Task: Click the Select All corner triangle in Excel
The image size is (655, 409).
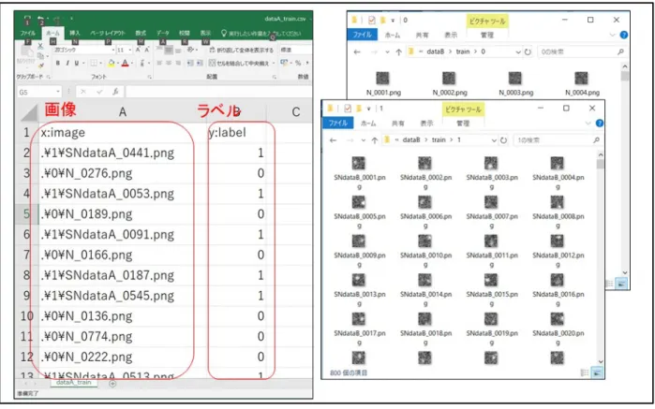Action: pos(29,112)
